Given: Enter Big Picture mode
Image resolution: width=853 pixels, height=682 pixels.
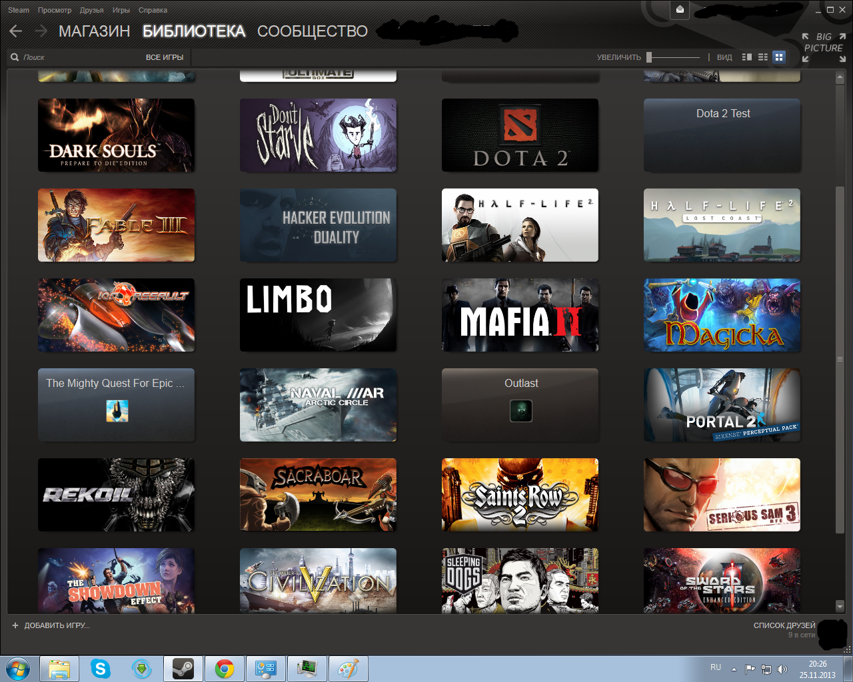Looking at the screenshot, I should pos(824,47).
